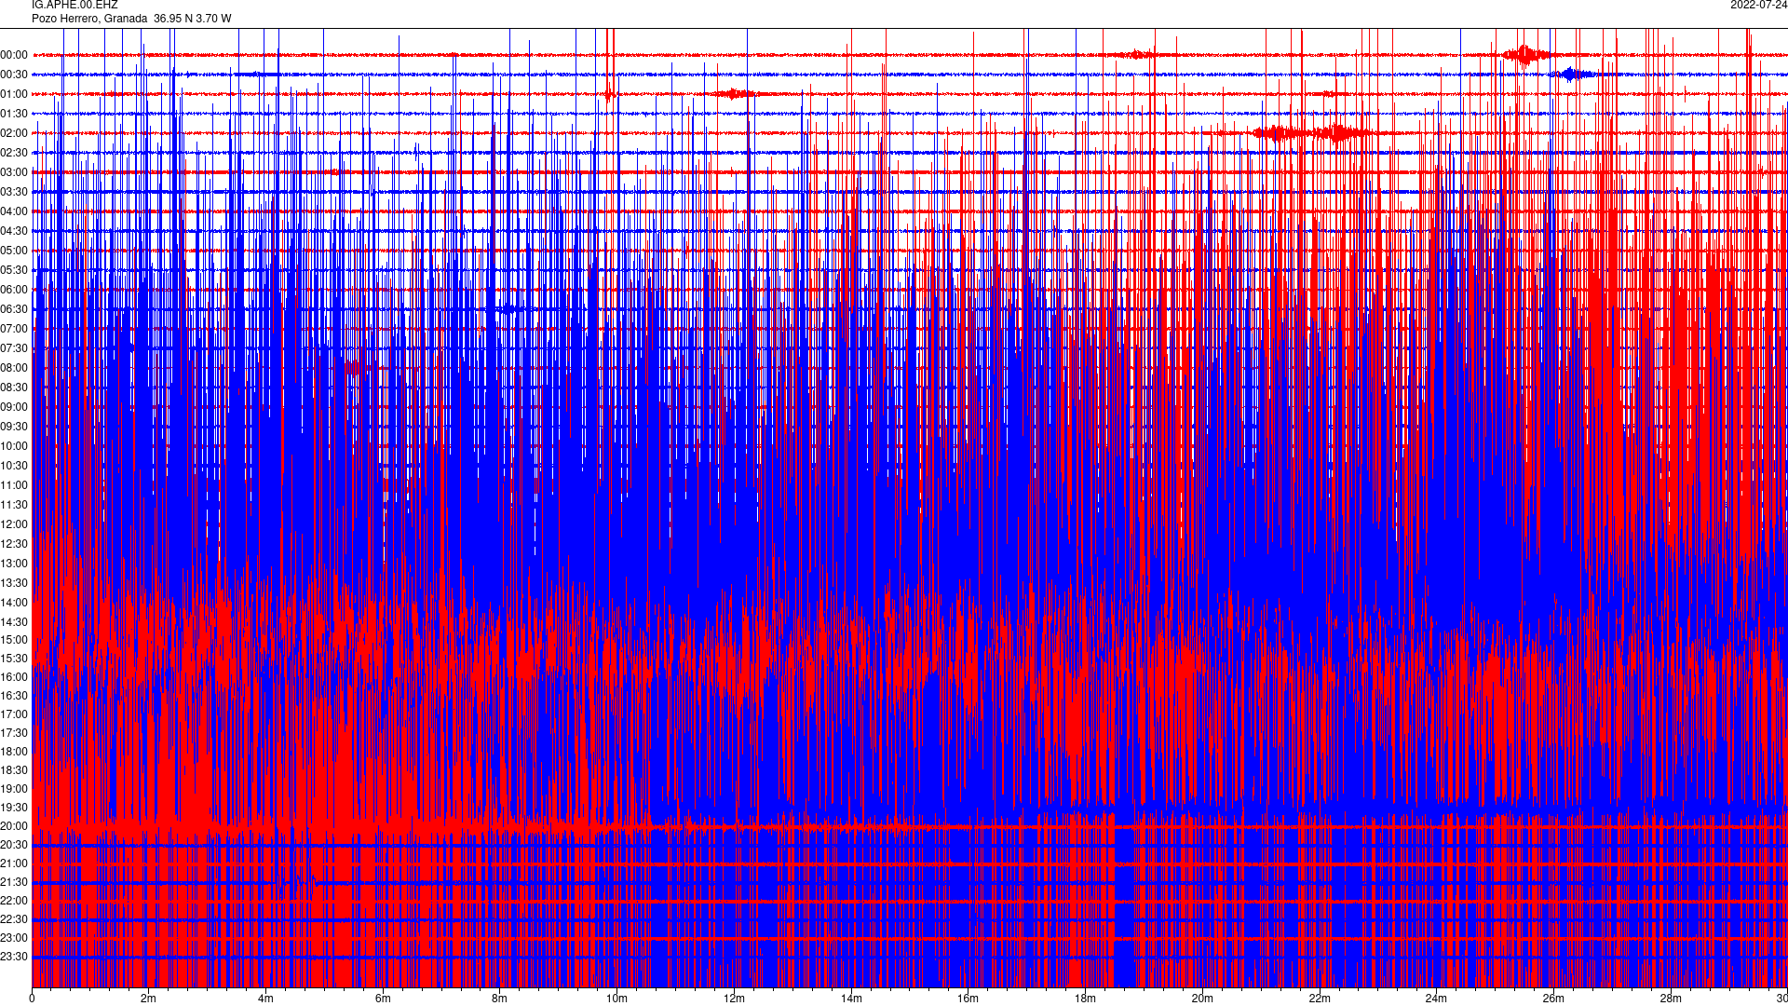Click the 24m mark on the time axis
The image size is (1788, 1006).
pos(1436,999)
